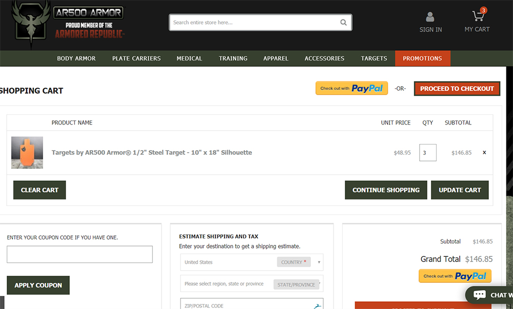Click the Shopping Cart heading

click(x=31, y=91)
